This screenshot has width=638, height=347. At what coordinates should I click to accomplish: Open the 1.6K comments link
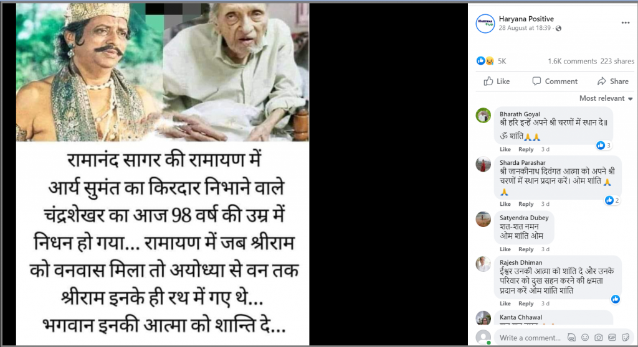click(x=572, y=62)
